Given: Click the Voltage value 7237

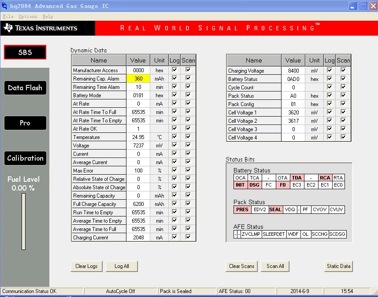Looking at the screenshot, I should (138, 145).
